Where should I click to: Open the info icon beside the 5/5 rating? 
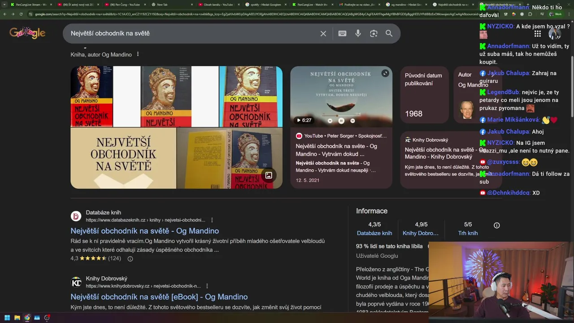click(496, 225)
